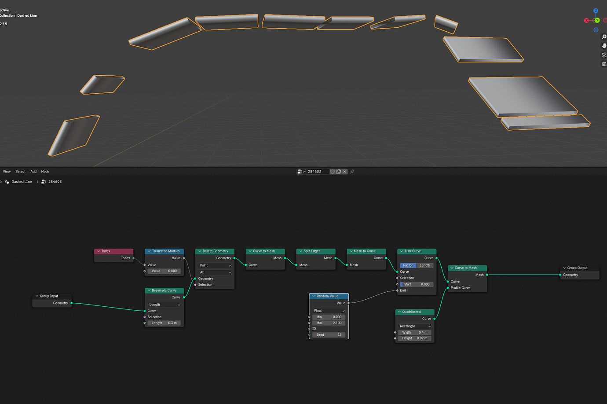Image resolution: width=607 pixels, height=404 pixels.
Task: Open Quadrilateral mode dropdown Rectangle
Action: [x=415, y=326]
